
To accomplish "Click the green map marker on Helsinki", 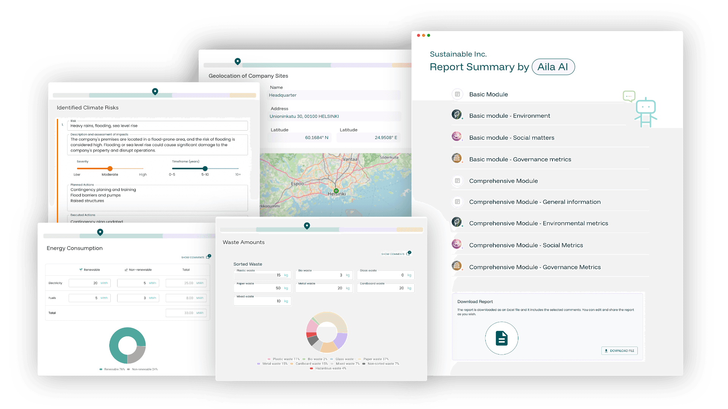I will click(336, 190).
